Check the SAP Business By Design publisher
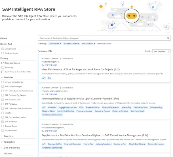This screenshot has width=173, height=157. (3, 95)
